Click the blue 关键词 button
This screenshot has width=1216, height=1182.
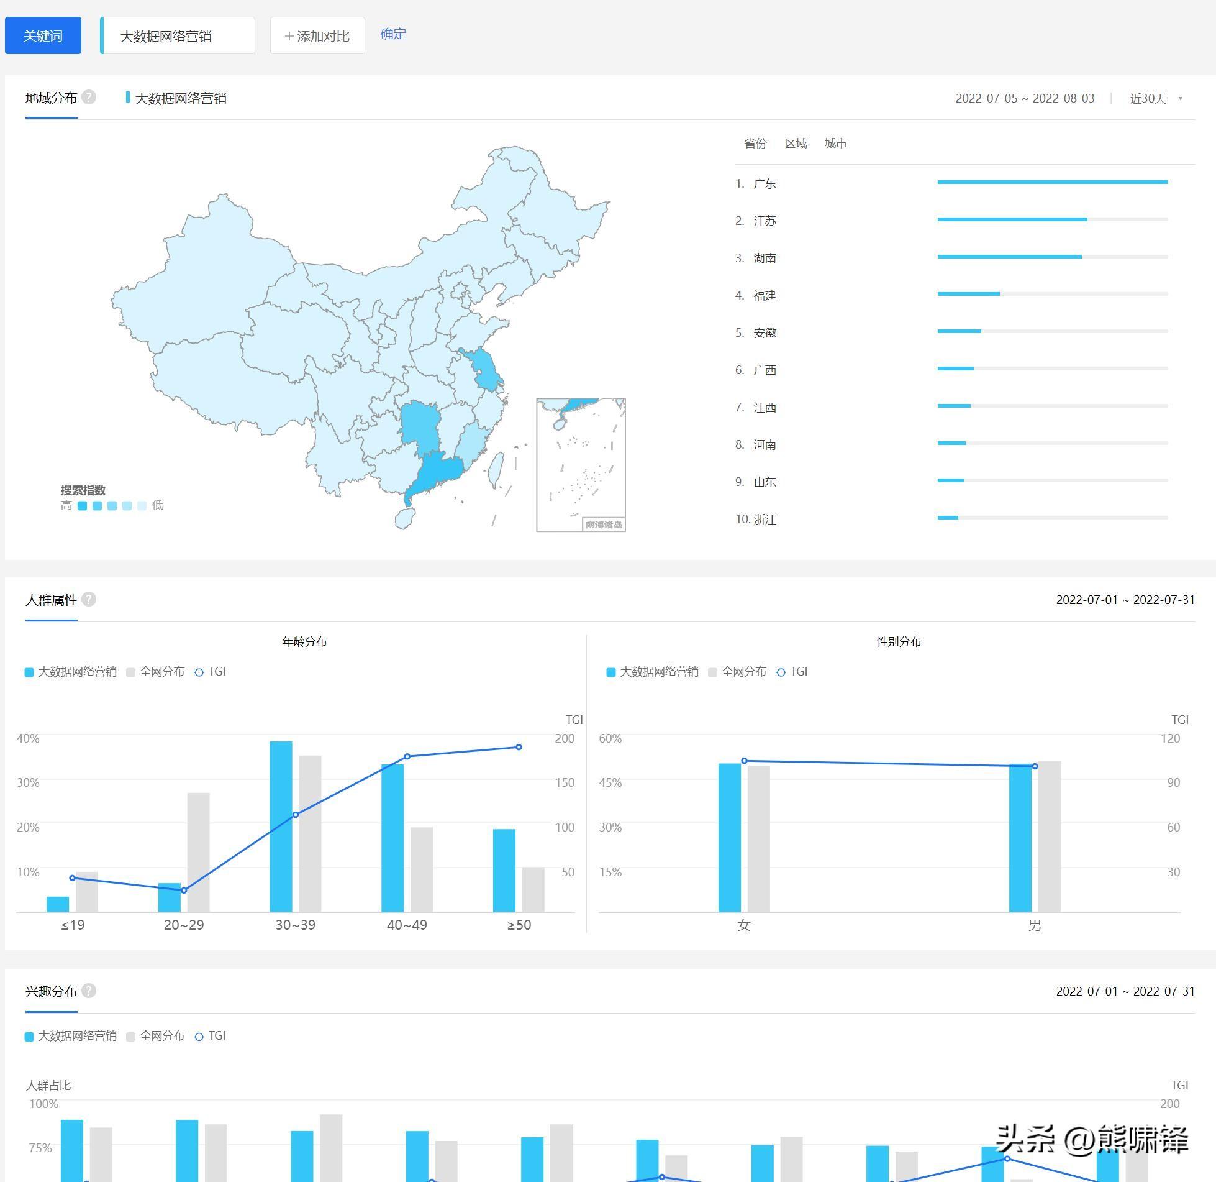43,35
